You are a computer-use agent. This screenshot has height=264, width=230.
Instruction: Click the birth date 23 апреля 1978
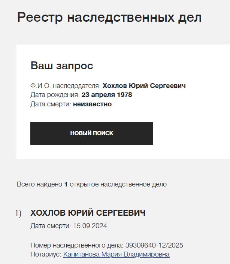106,95
